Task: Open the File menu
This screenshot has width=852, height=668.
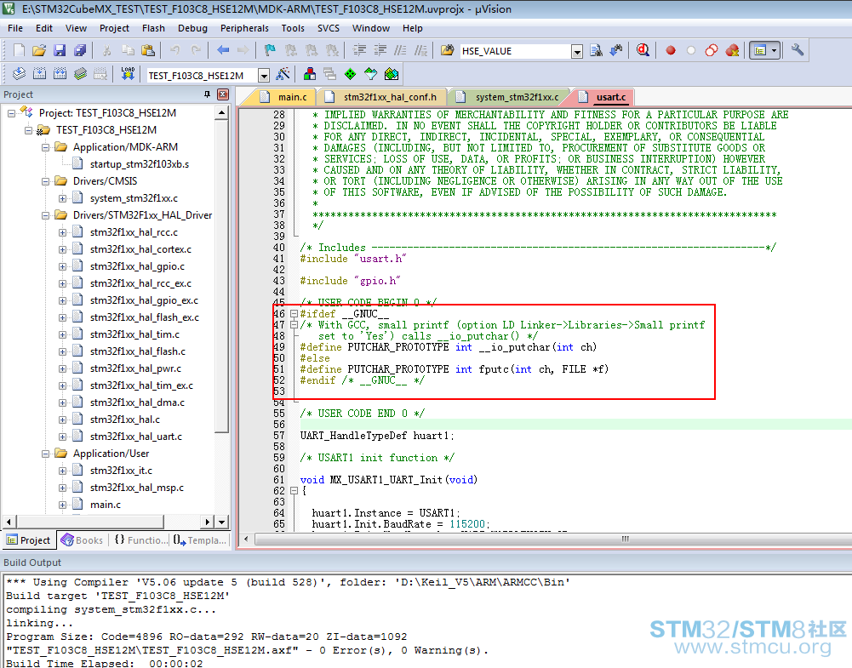Action: (x=15, y=28)
